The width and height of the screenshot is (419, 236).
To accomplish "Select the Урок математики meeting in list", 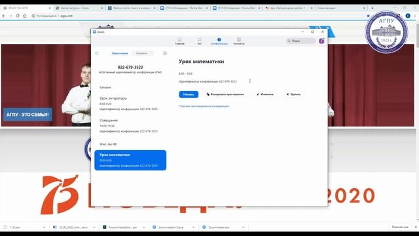I will [130, 160].
